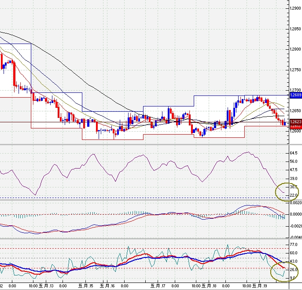Select the 五月.17 date label

[158, 286]
